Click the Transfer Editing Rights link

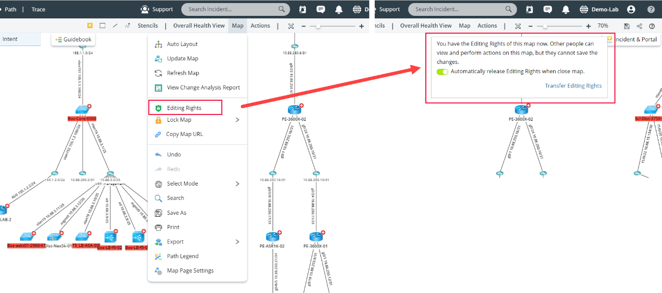coord(573,86)
